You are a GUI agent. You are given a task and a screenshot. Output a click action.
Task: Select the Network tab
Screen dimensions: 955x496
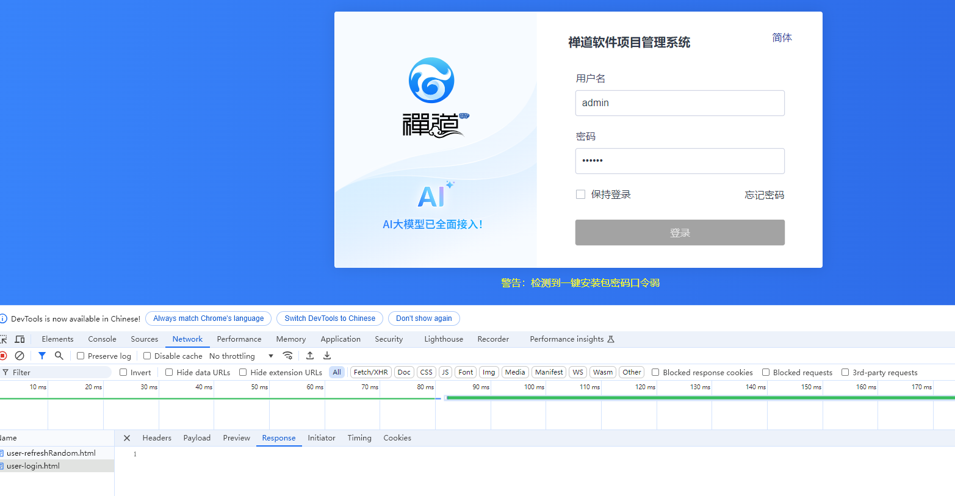(187, 339)
